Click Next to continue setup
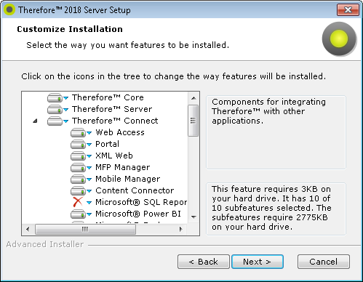363x282 pixels. pos(258,262)
